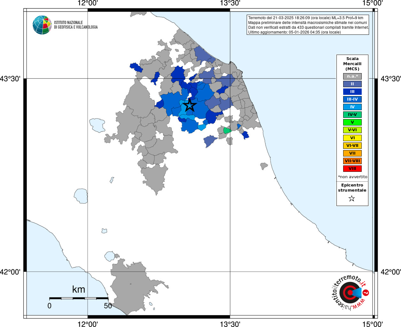Image resolution: width=401 pixels, height=327 pixels.
Task: Select the n.a.* gray legend swatch
Action: (352, 76)
